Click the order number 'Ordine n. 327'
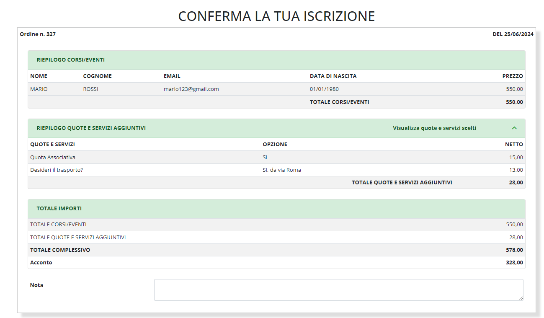544x318 pixels. pyautogui.click(x=38, y=34)
